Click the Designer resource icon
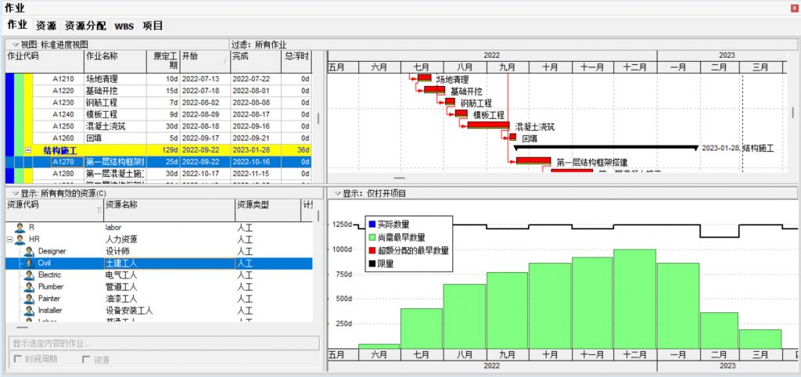The image size is (801, 377). click(x=29, y=251)
